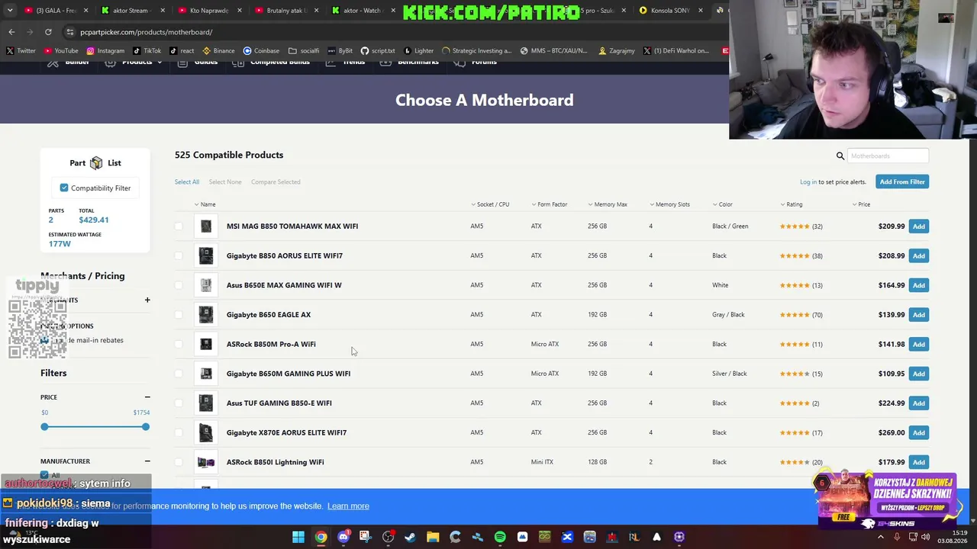The image size is (977, 549).
Task: Click the ASRock B850I Lightning WiFi thumbnail
Action: [x=206, y=462]
